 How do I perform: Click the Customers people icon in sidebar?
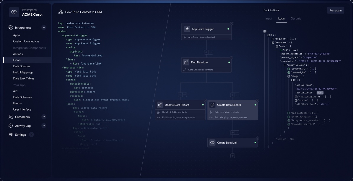click(x=11, y=117)
